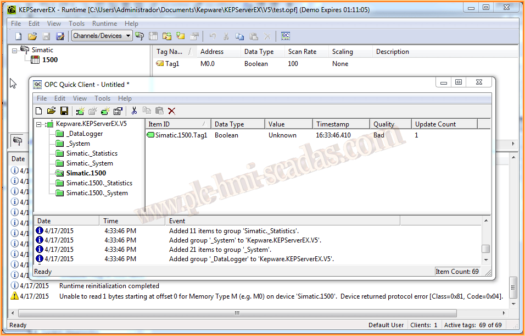The width and height of the screenshot is (525, 336).
Task: Click the Scan Rate column header
Action: [x=302, y=52]
